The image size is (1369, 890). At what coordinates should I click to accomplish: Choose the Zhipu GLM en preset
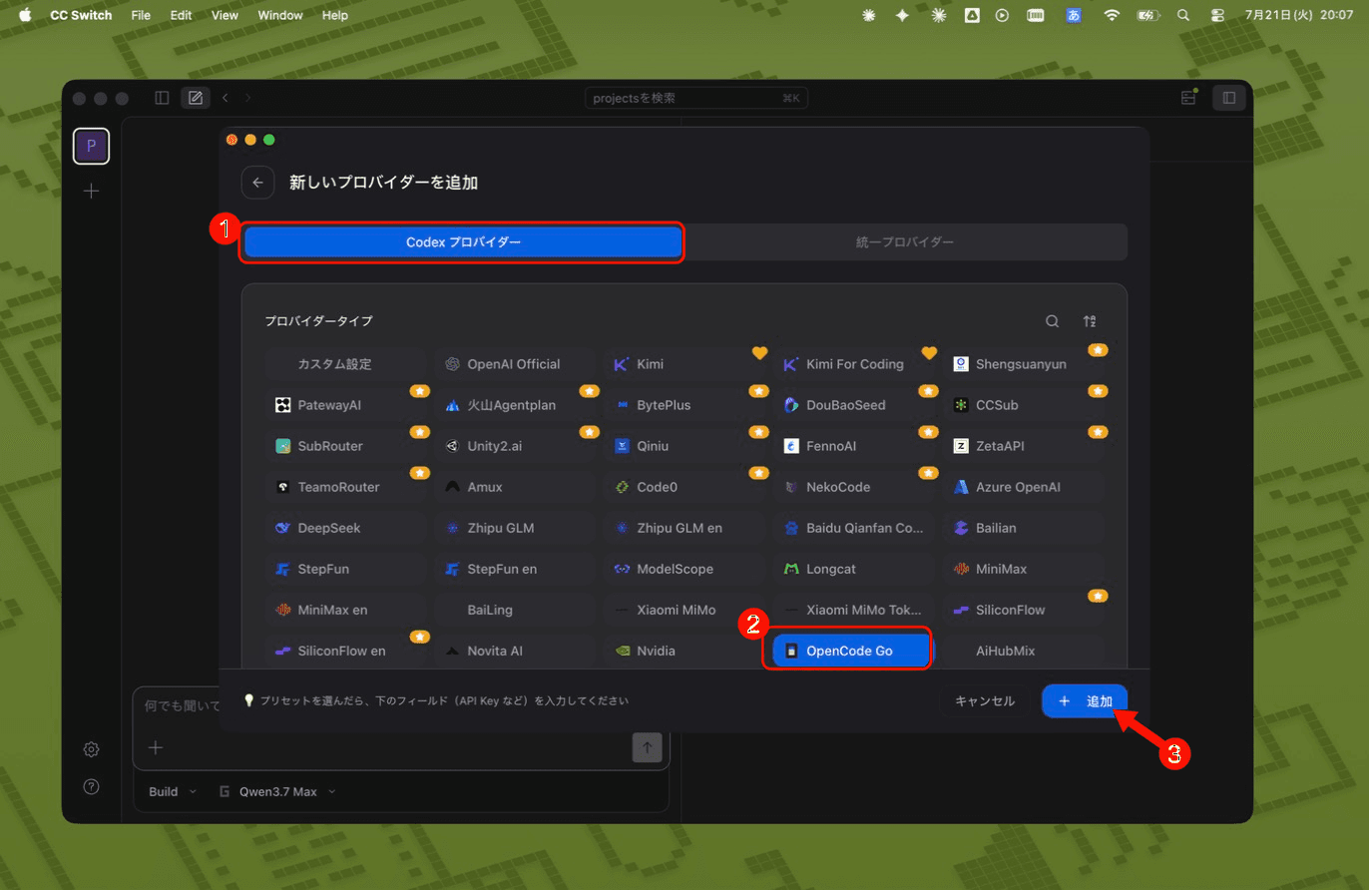coord(684,528)
